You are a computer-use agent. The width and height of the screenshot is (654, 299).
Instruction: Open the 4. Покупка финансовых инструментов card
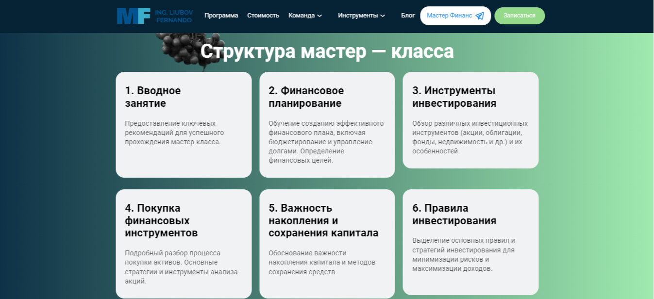(184, 243)
